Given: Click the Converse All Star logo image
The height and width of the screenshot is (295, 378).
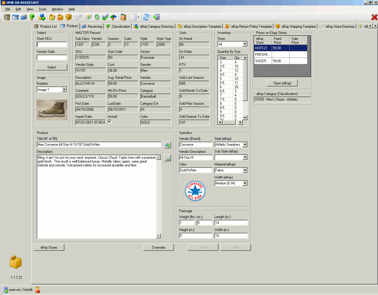Looking at the screenshot, I should [x=195, y=191].
